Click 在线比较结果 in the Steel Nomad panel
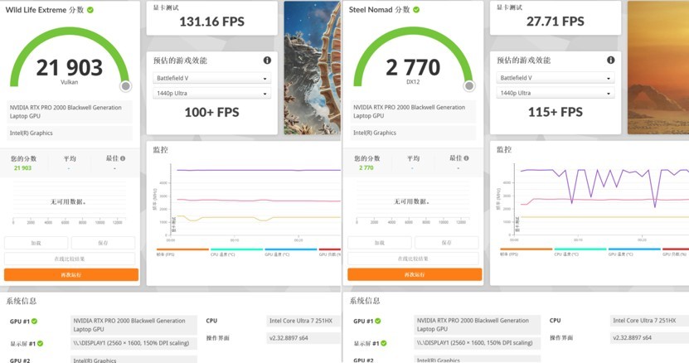Screen dimensions: 689x363 tap(414, 259)
